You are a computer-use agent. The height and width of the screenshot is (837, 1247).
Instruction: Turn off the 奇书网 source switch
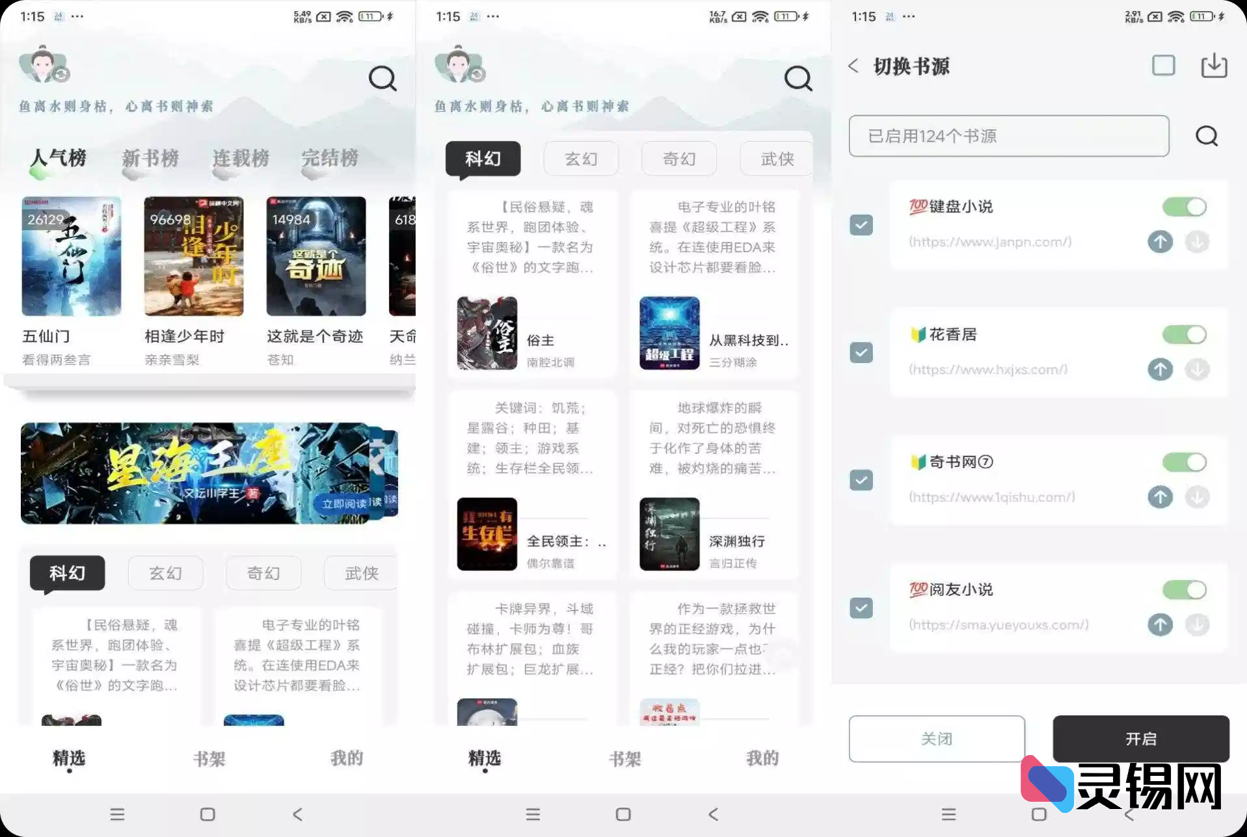click(1184, 462)
